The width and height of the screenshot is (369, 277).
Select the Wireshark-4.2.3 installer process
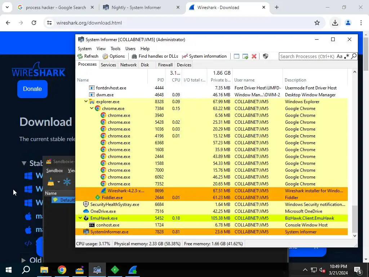point(211,190)
